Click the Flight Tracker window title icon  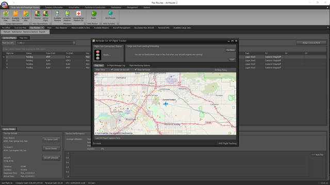(x=94, y=41)
